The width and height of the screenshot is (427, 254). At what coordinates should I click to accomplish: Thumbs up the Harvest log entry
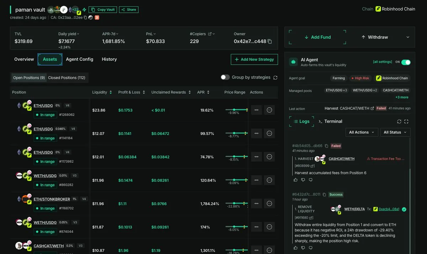296,180
